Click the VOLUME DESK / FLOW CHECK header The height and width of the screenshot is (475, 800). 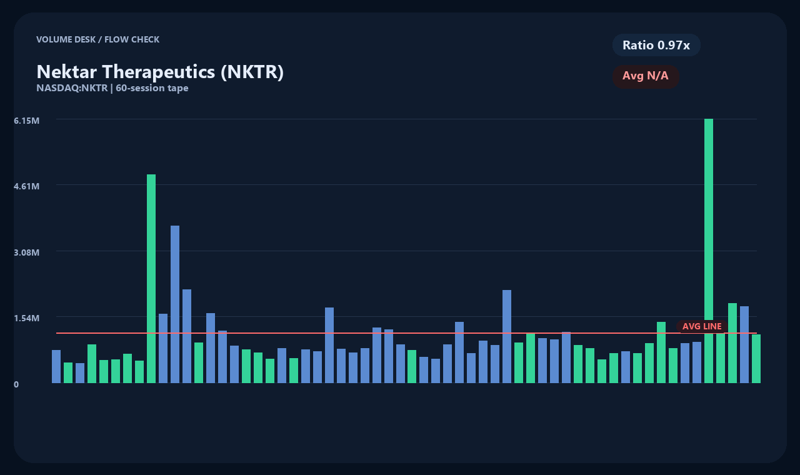pyautogui.click(x=97, y=39)
